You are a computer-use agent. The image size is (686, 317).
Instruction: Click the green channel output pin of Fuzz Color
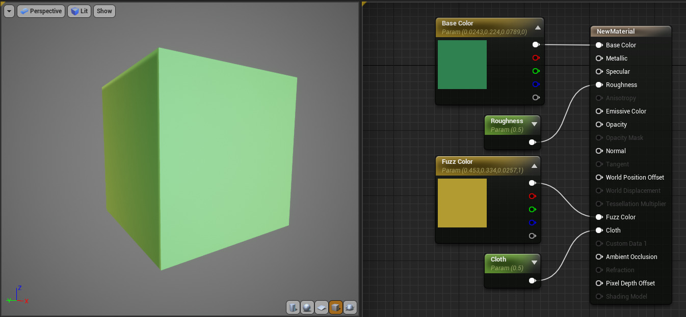[532, 209]
